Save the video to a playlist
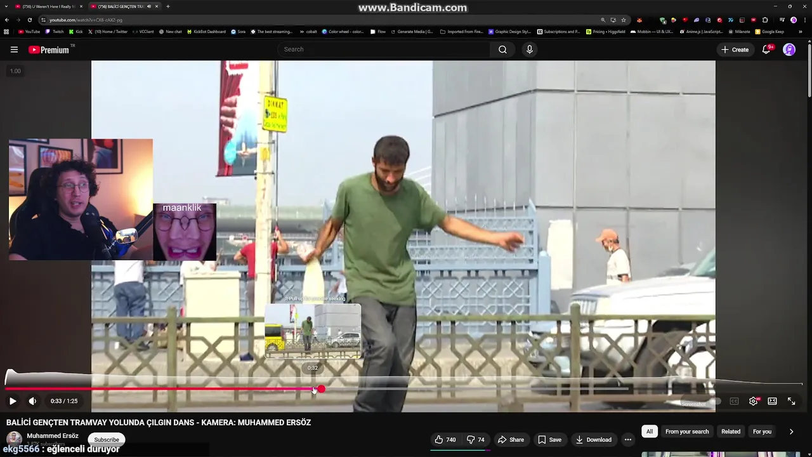This screenshot has width=812, height=457. click(549, 440)
